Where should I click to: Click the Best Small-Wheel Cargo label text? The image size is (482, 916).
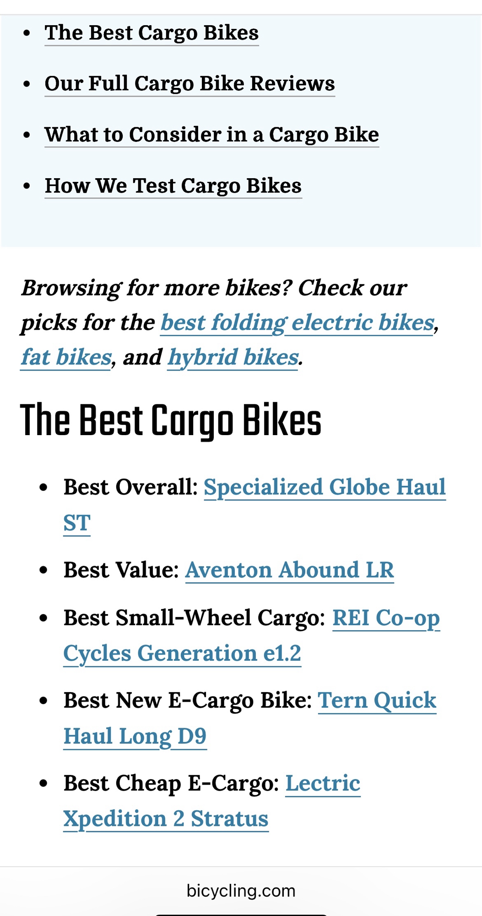click(x=194, y=618)
